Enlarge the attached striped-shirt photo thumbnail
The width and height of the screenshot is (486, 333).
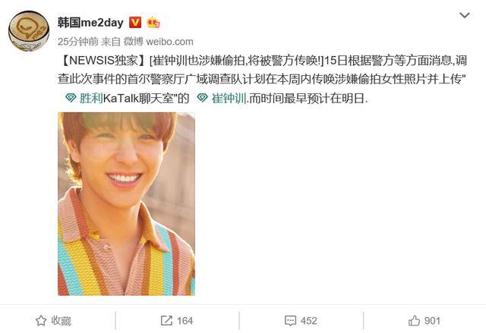[x=127, y=204]
